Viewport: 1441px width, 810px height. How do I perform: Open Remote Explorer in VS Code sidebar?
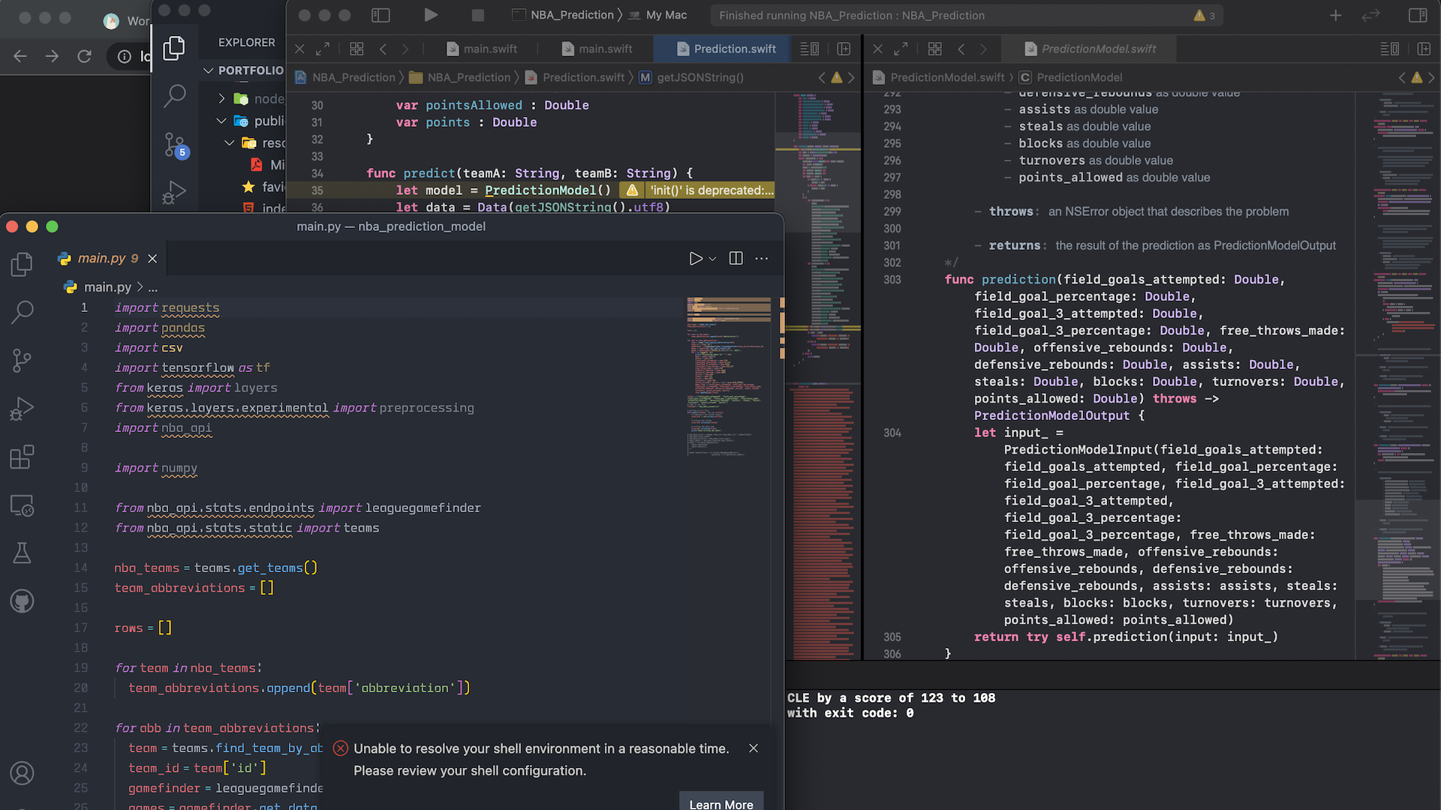[22, 505]
